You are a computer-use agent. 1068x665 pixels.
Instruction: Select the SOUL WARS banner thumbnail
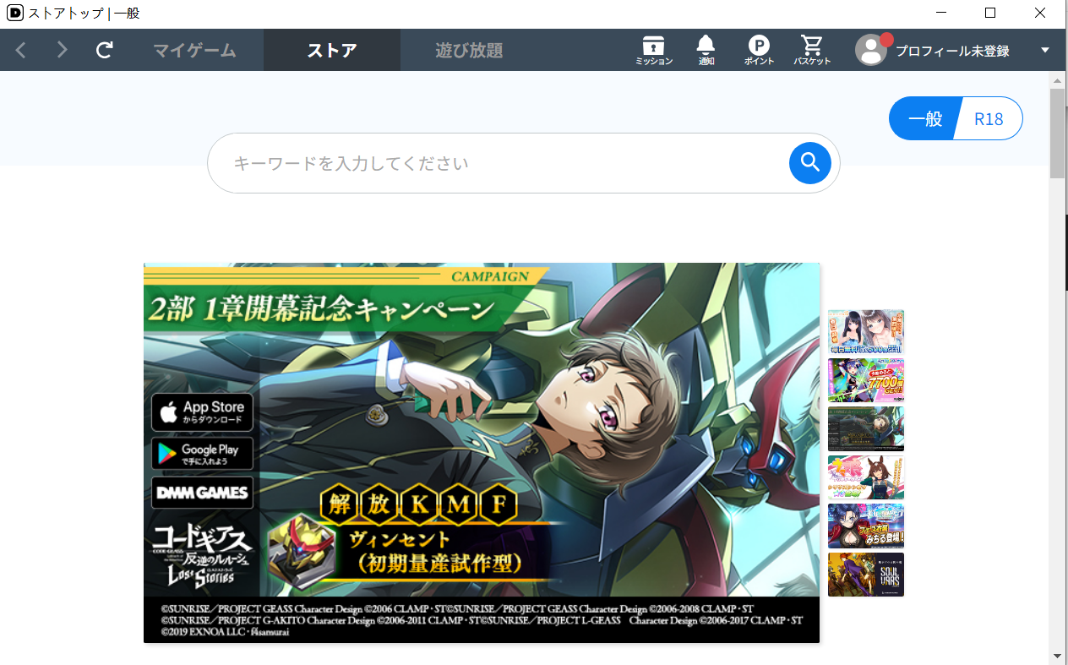coord(865,575)
